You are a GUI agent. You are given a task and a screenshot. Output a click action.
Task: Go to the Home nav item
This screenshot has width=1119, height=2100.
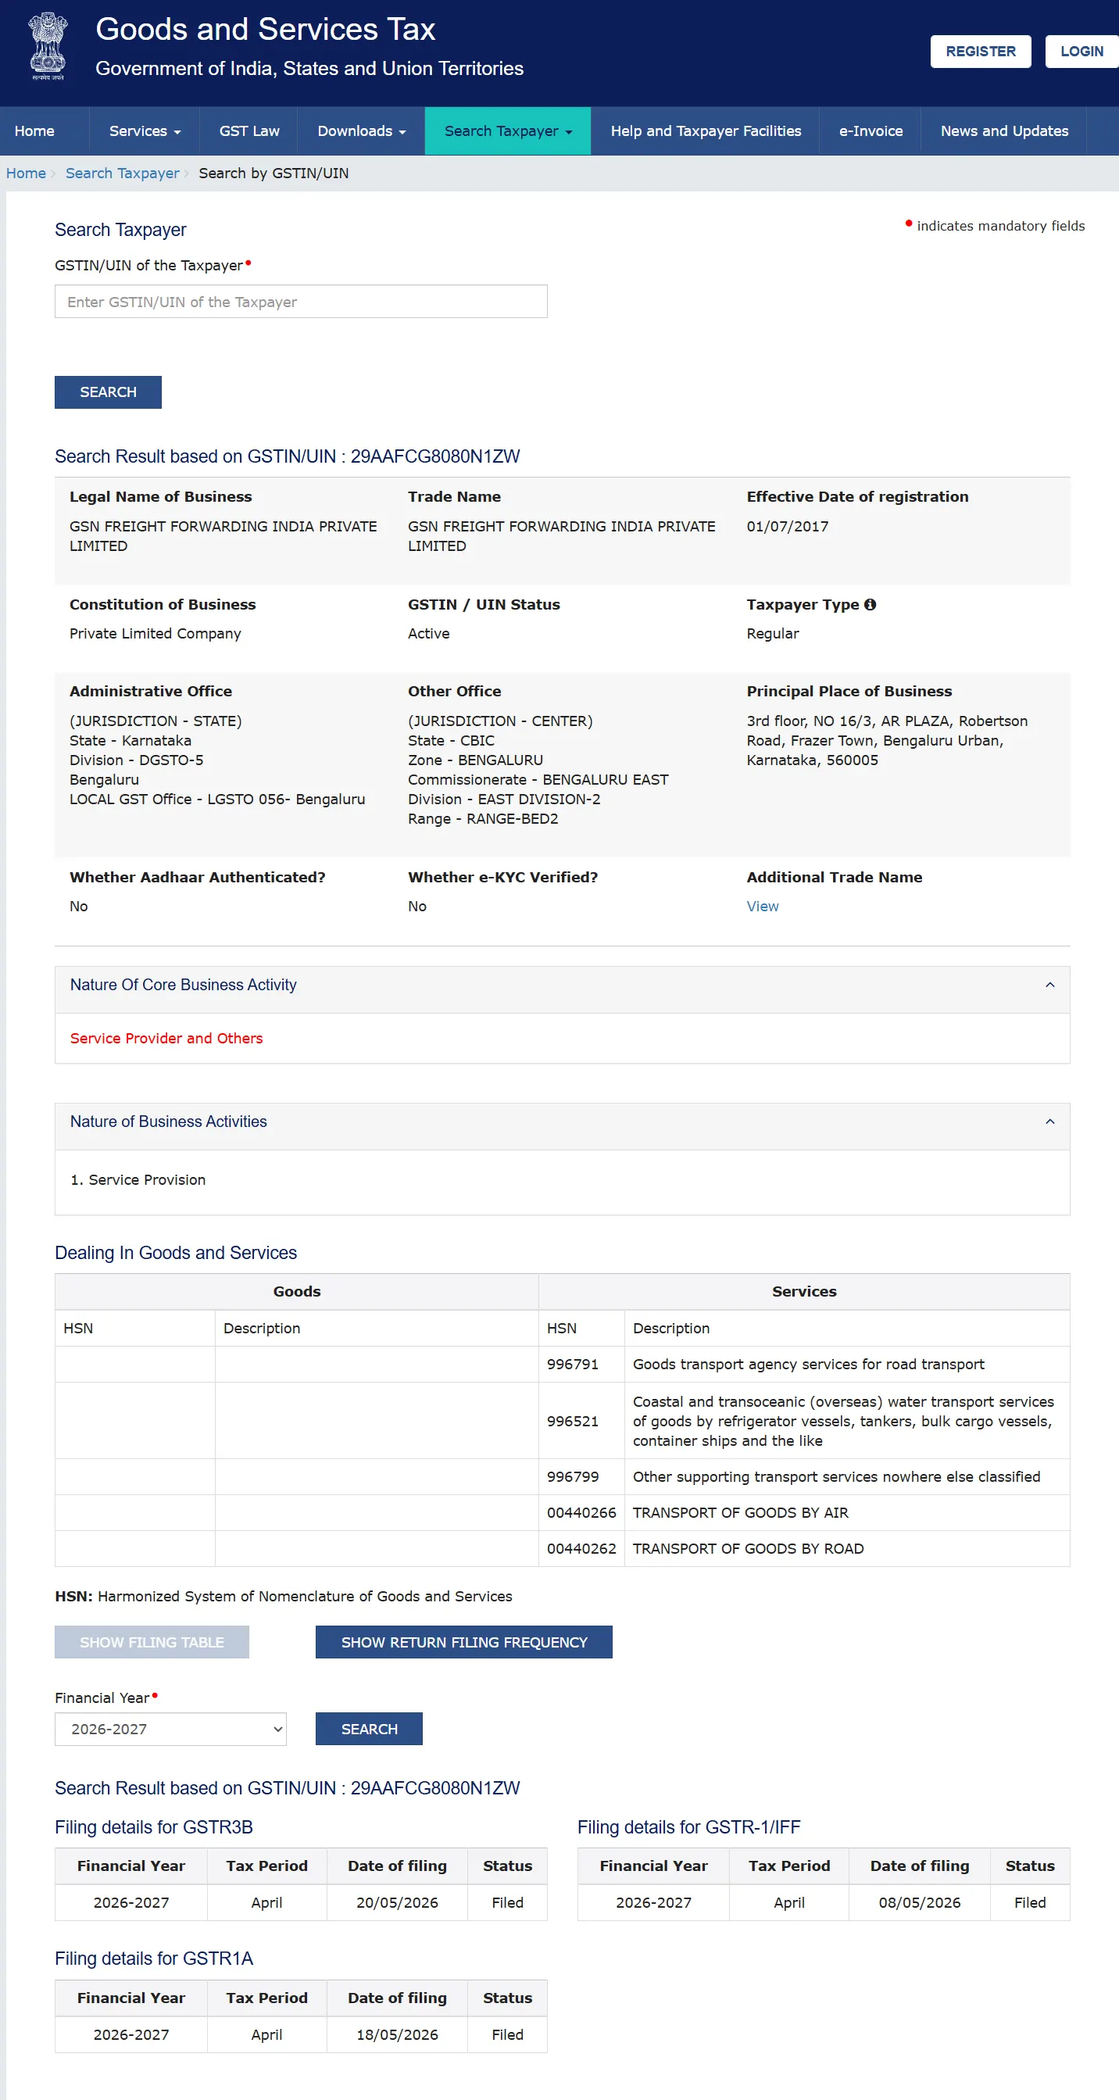pyautogui.click(x=34, y=131)
